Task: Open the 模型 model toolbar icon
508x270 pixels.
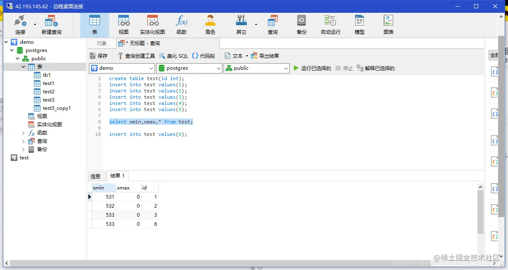Action: tap(360, 25)
